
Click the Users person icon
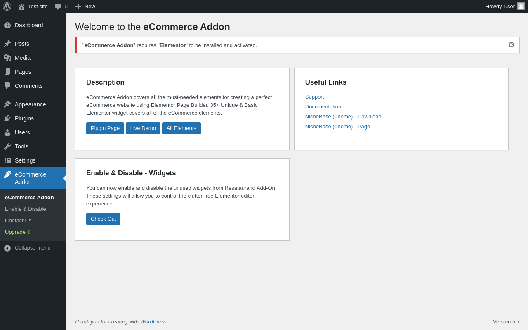[7, 132]
